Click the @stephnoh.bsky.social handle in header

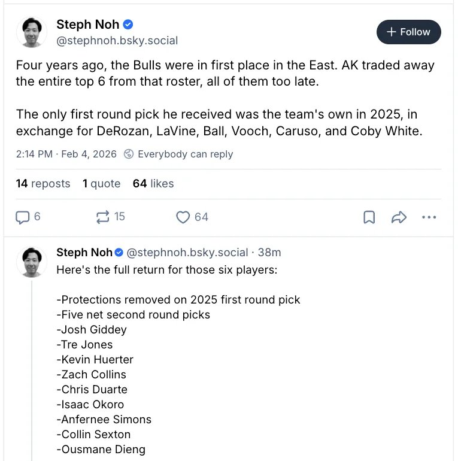click(x=117, y=41)
